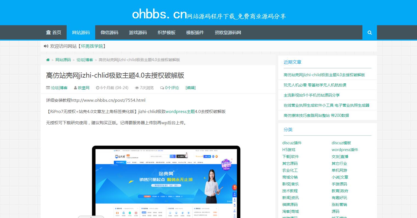Switch to the 织梦模板 section
The image size is (417, 218).
166,32
